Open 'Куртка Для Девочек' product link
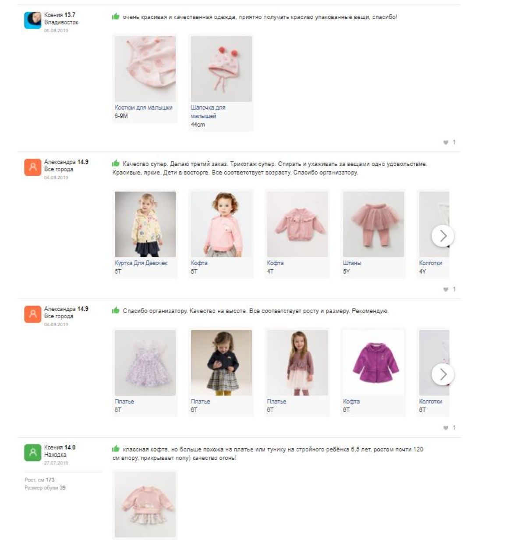This screenshot has height=540, width=517. (141, 263)
